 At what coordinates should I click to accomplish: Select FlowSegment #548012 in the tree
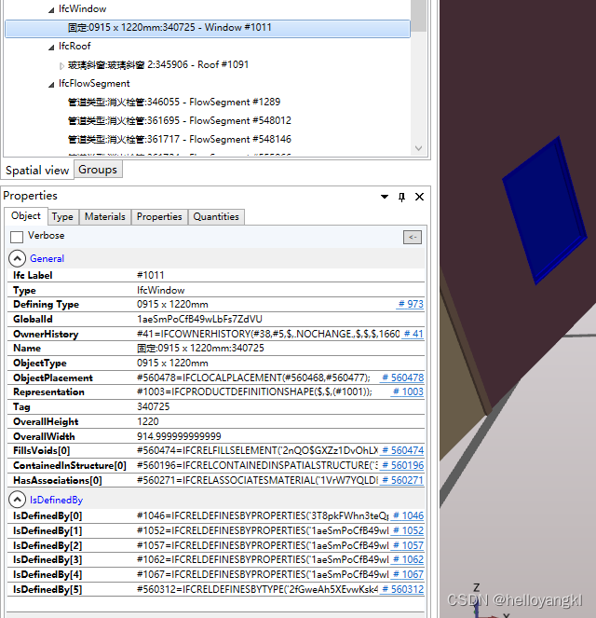pyautogui.click(x=180, y=120)
